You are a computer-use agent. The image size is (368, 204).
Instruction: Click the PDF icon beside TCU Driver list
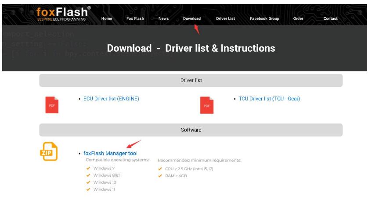pos(207,105)
